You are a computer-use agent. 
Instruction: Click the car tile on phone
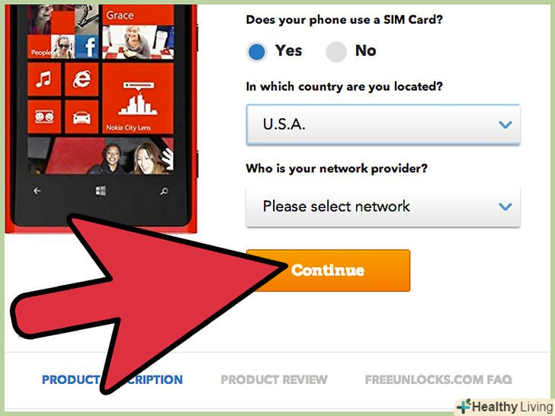[x=82, y=117]
